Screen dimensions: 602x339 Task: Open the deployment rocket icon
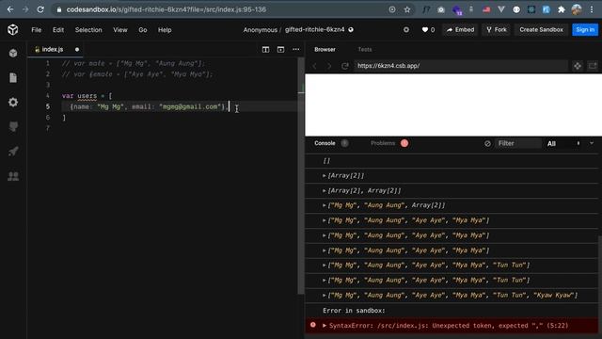point(13,151)
